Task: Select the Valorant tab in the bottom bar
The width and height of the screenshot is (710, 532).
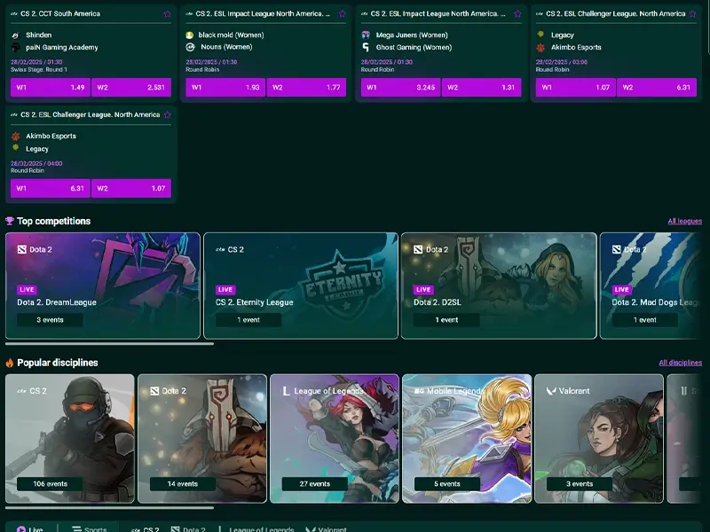Action: (x=326, y=528)
